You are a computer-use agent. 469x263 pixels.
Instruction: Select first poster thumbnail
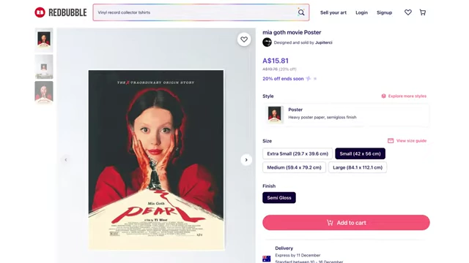pyautogui.click(x=44, y=40)
